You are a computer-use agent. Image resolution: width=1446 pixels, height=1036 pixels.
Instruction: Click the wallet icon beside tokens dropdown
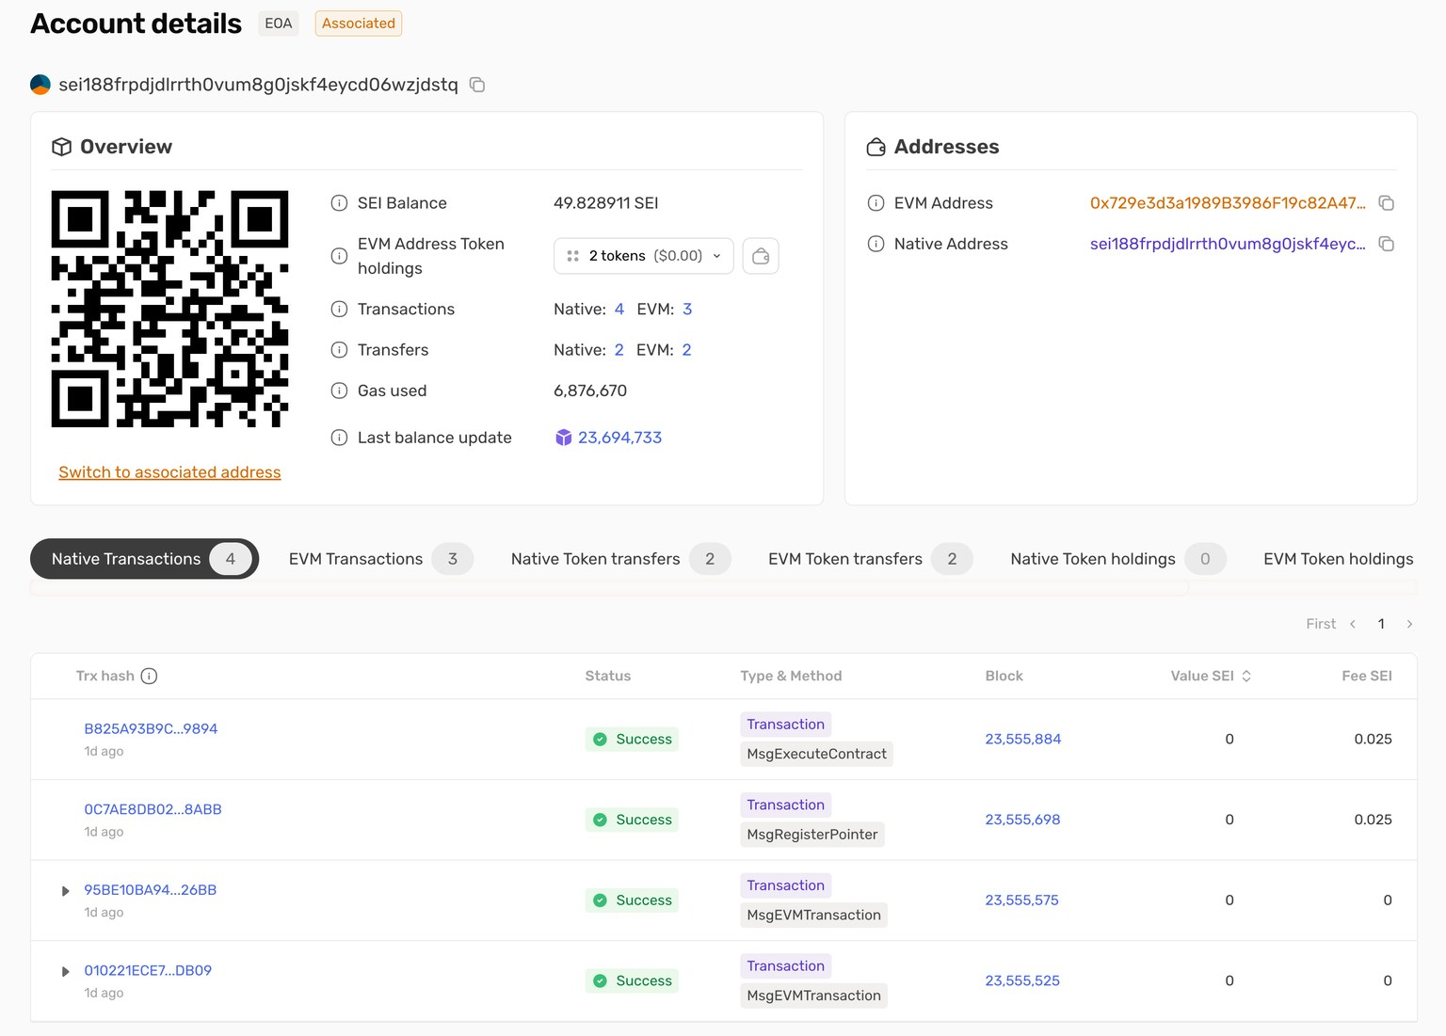click(x=761, y=256)
